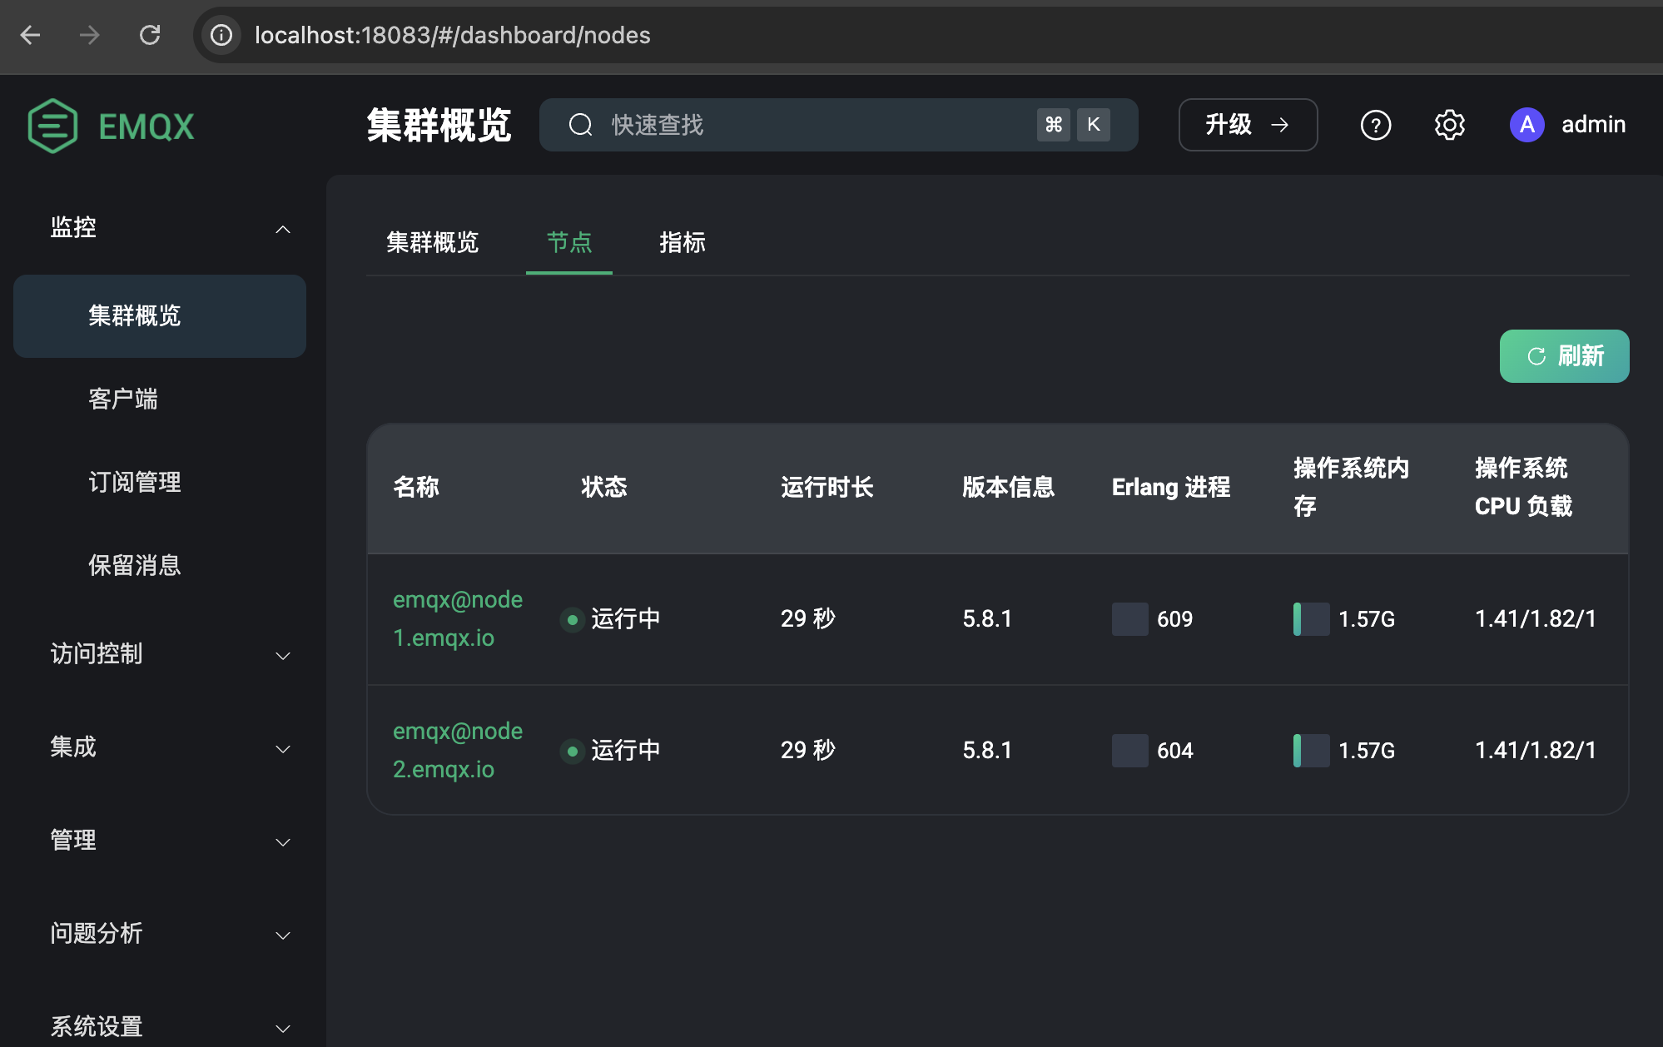Click OS memory bar in node2 row
The height and width of the screenshot is (1047, 1663).
click(x=1311, y=751)
